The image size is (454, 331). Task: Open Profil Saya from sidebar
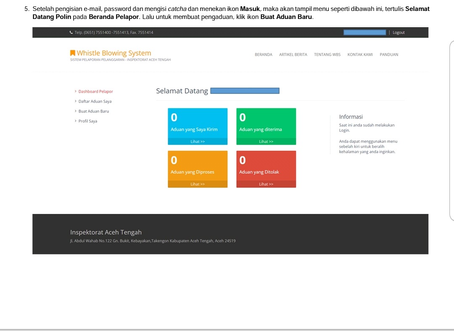(x=88, y=121)
